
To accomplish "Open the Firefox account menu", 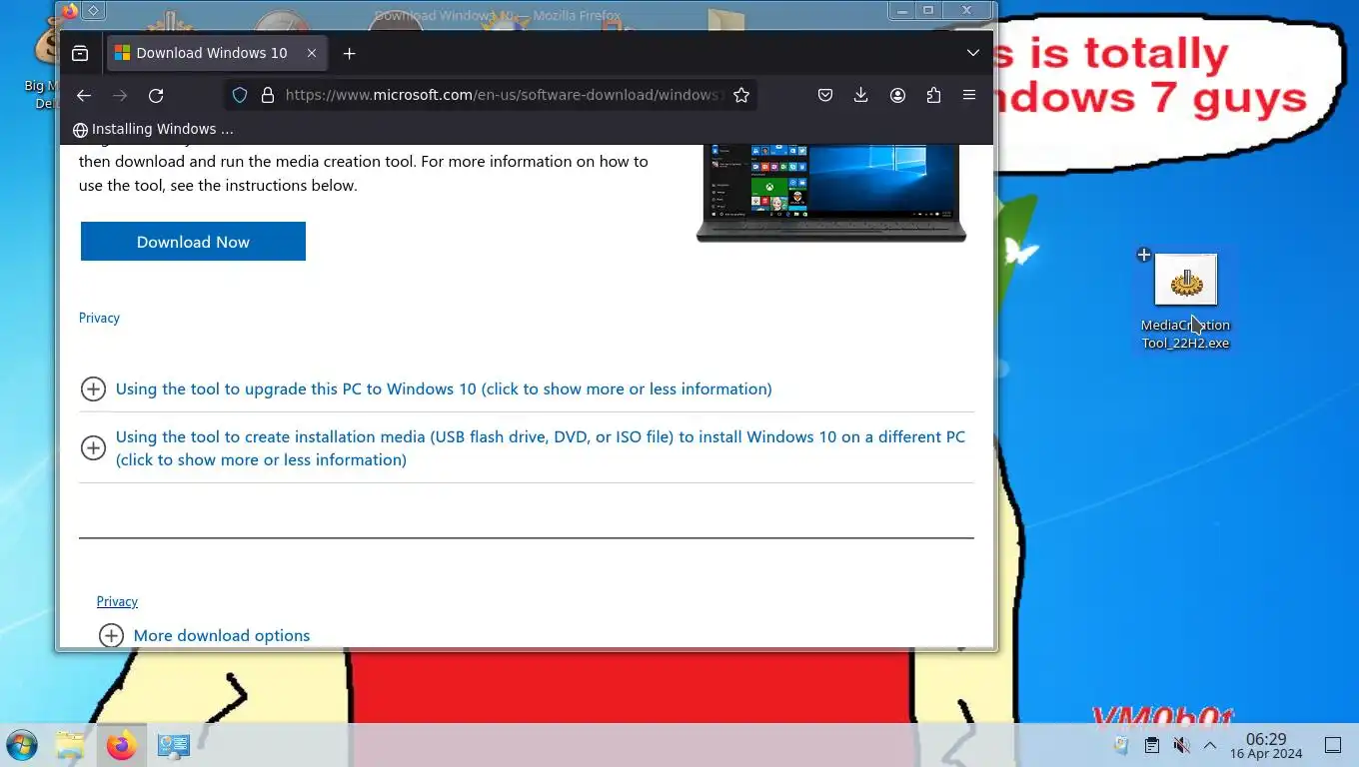I will 897,95.
